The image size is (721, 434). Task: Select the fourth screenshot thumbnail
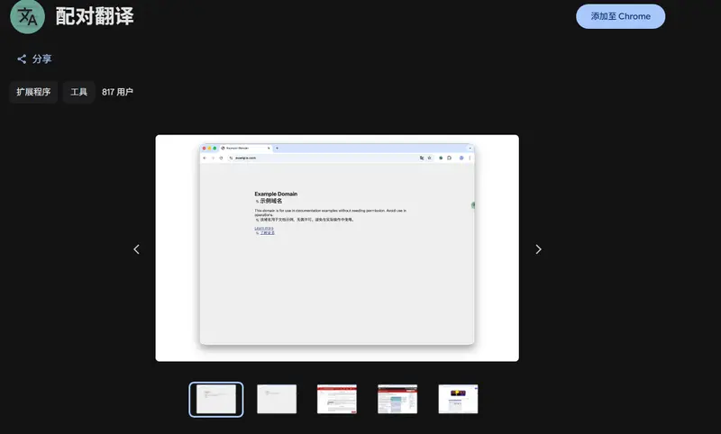pos(397,399)
